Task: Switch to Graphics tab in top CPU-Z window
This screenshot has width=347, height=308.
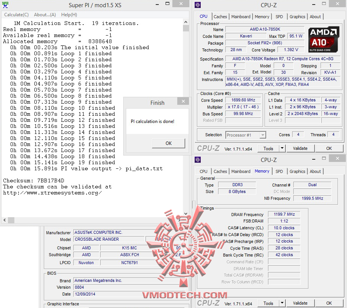Action: click(297, 17)
